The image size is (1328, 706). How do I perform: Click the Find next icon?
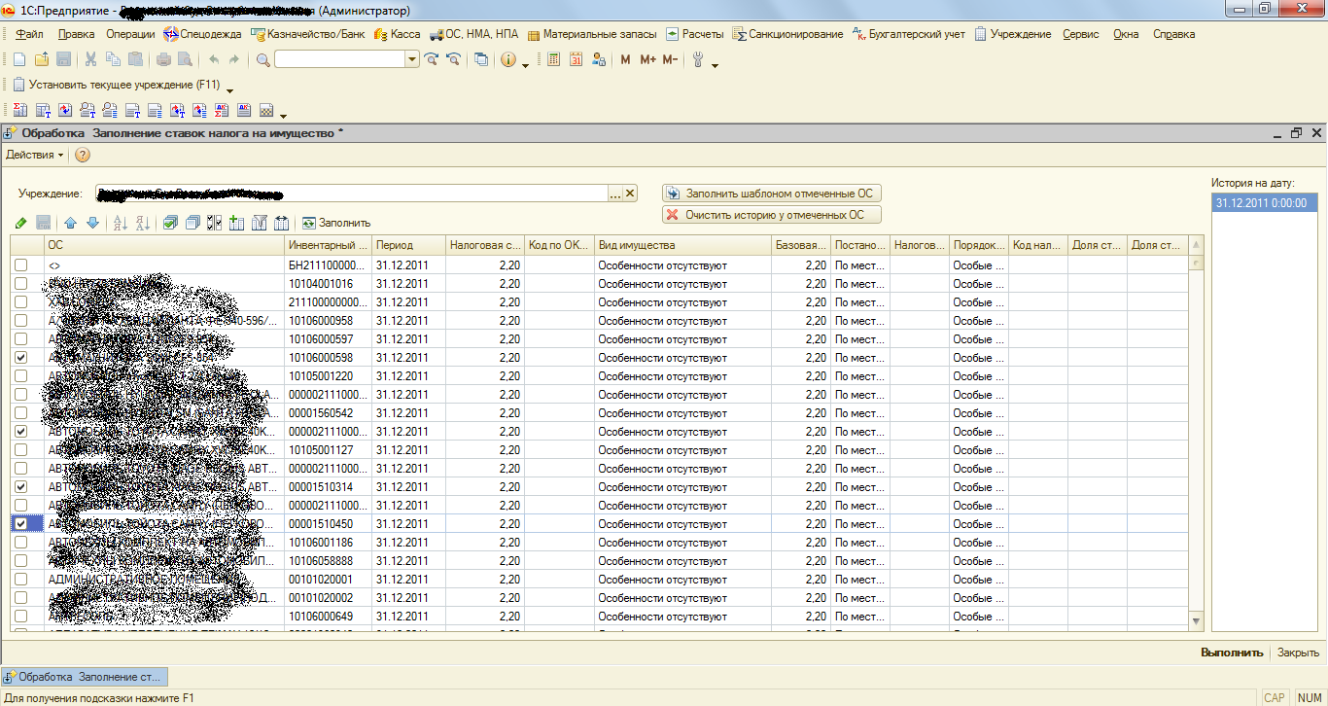tap(432, 59)
